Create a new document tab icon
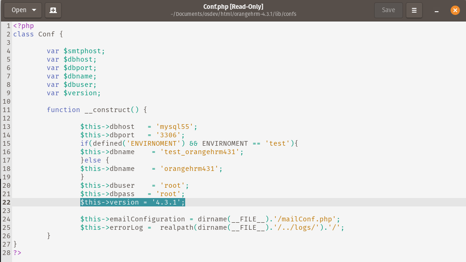Viewport: 466px width, 262px height. click(x=53, y=10)
